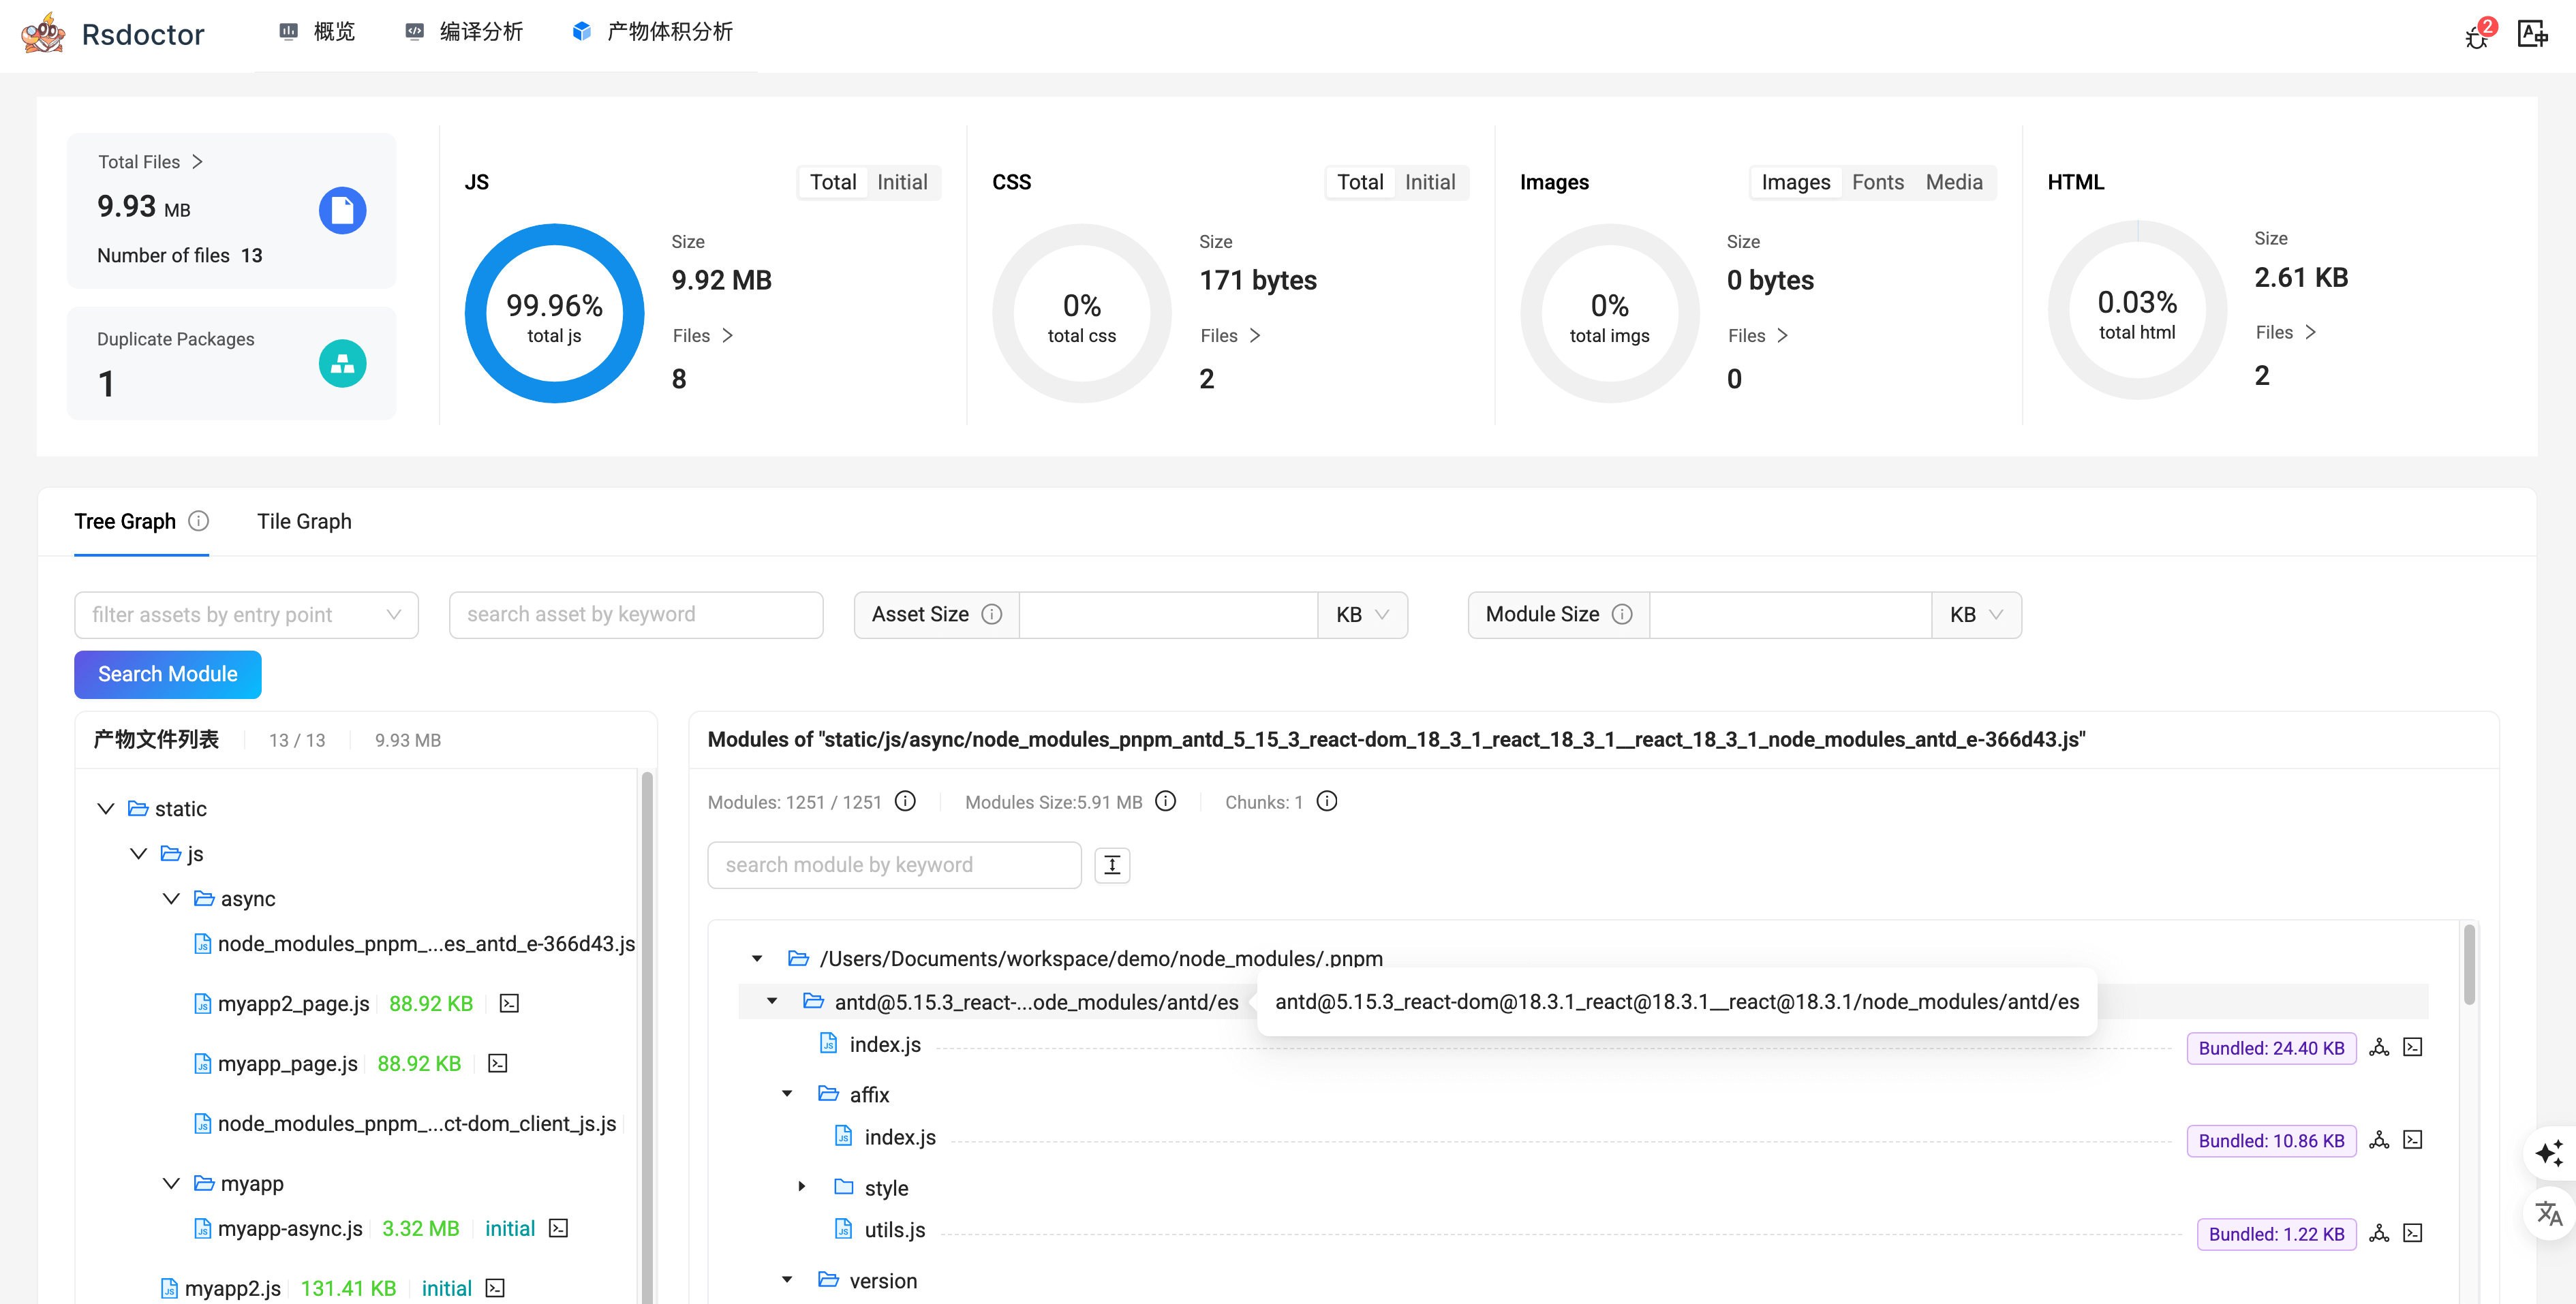Expand the style module folder

[802, 1187]
